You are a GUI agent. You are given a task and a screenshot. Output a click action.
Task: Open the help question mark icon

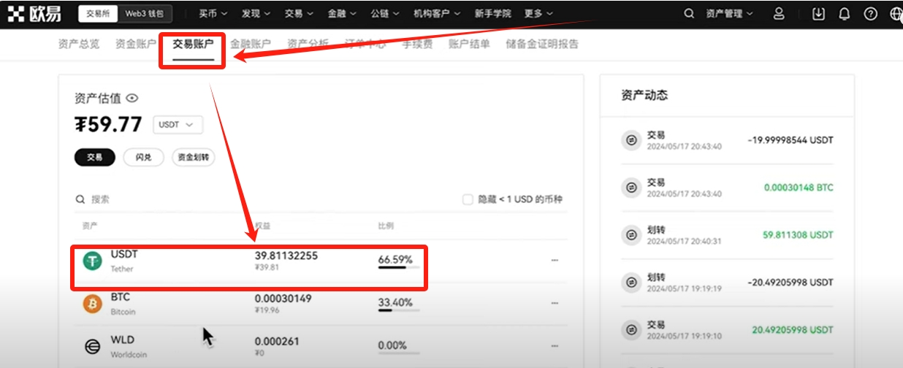click(x=870, y=14)
